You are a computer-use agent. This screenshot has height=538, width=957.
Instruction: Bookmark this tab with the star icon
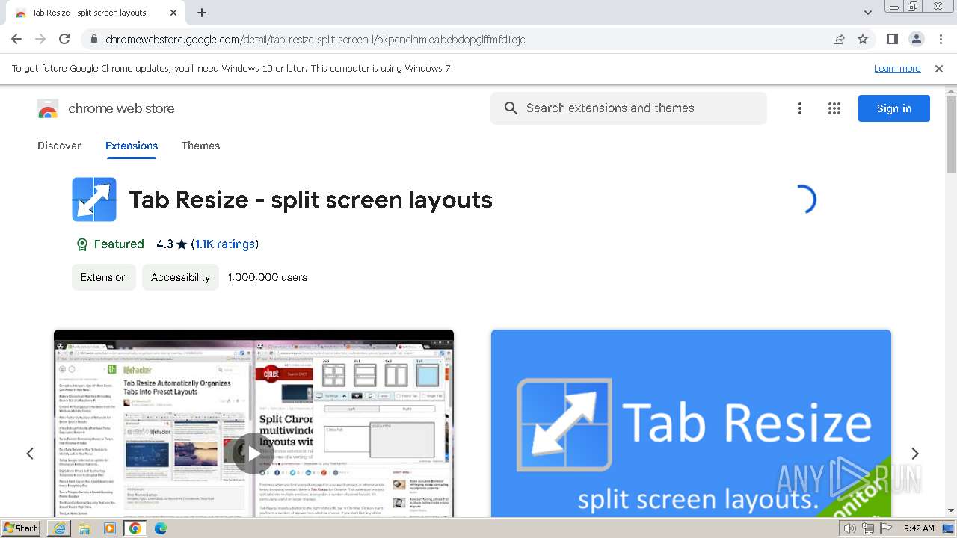[863, 39]
